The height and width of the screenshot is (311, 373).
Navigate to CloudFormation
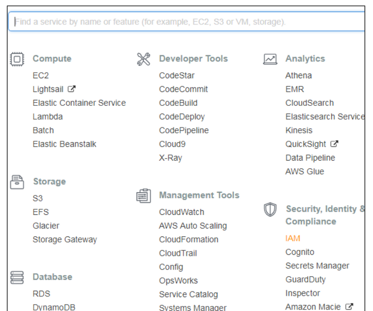[x=188, y=240]
